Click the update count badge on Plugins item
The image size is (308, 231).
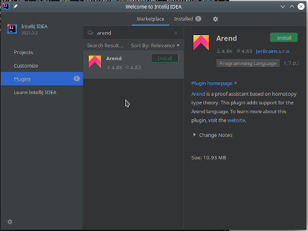coord(76,79)
